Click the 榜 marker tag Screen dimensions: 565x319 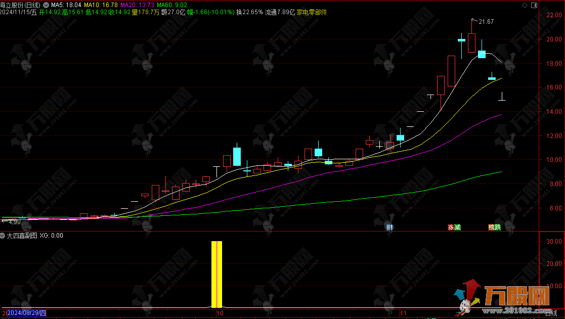click(x=491, y=227)
